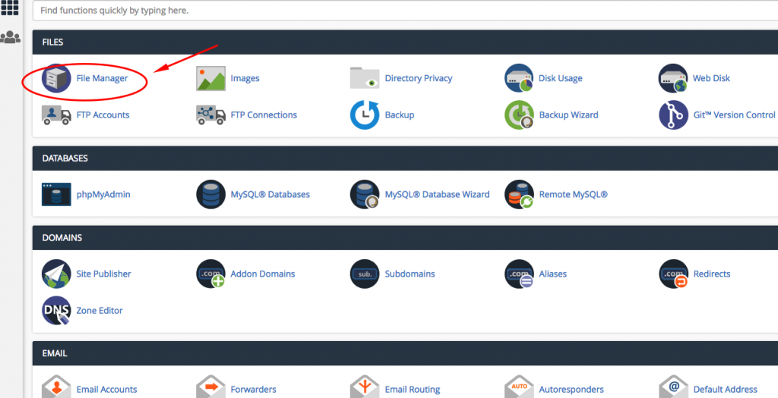The height and width of the screenshot is (398, 778).
Task: Open the FTP Connections truck icon
Action: pyautogui.click(x=211, y=114)
